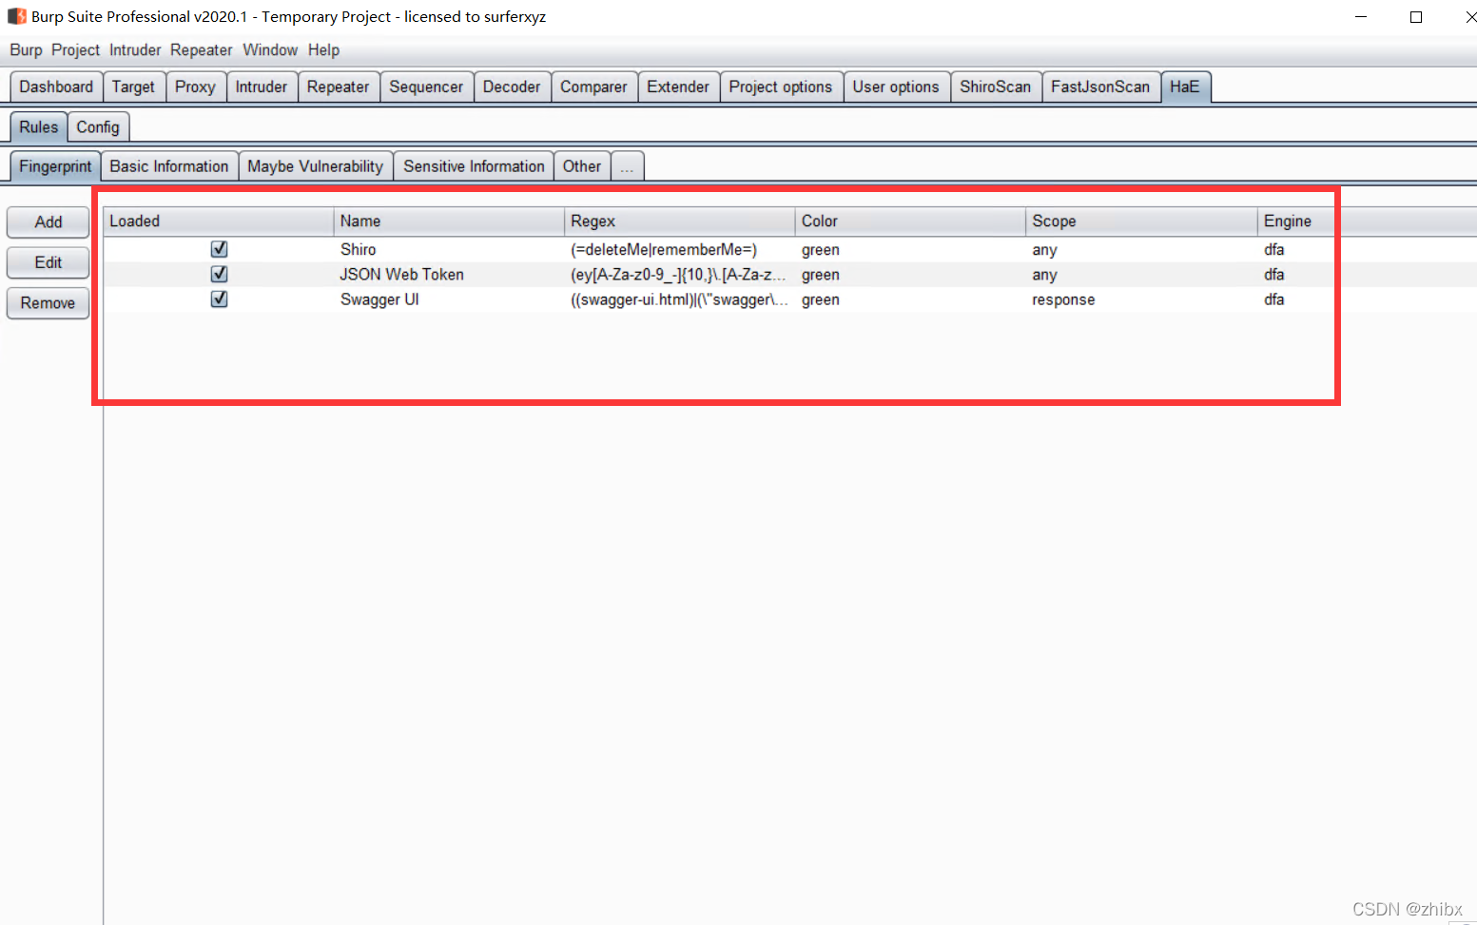
Task: Select the Fingerprint rules tab
Action: (x=55, y=166)
